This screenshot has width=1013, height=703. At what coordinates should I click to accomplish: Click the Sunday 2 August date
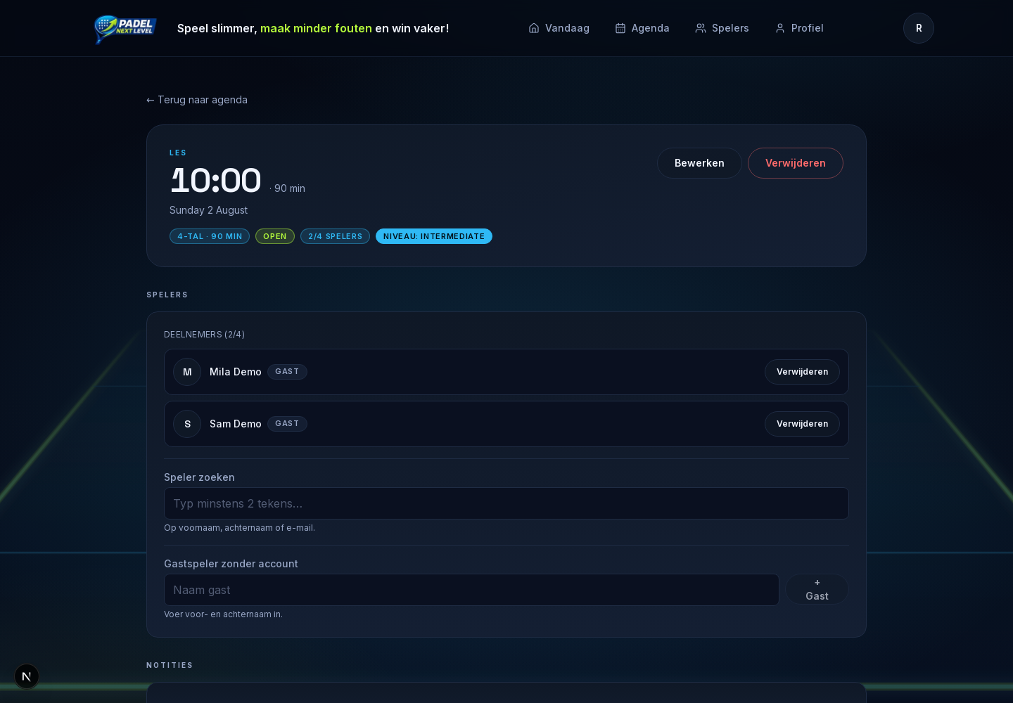tap(208, 210)
